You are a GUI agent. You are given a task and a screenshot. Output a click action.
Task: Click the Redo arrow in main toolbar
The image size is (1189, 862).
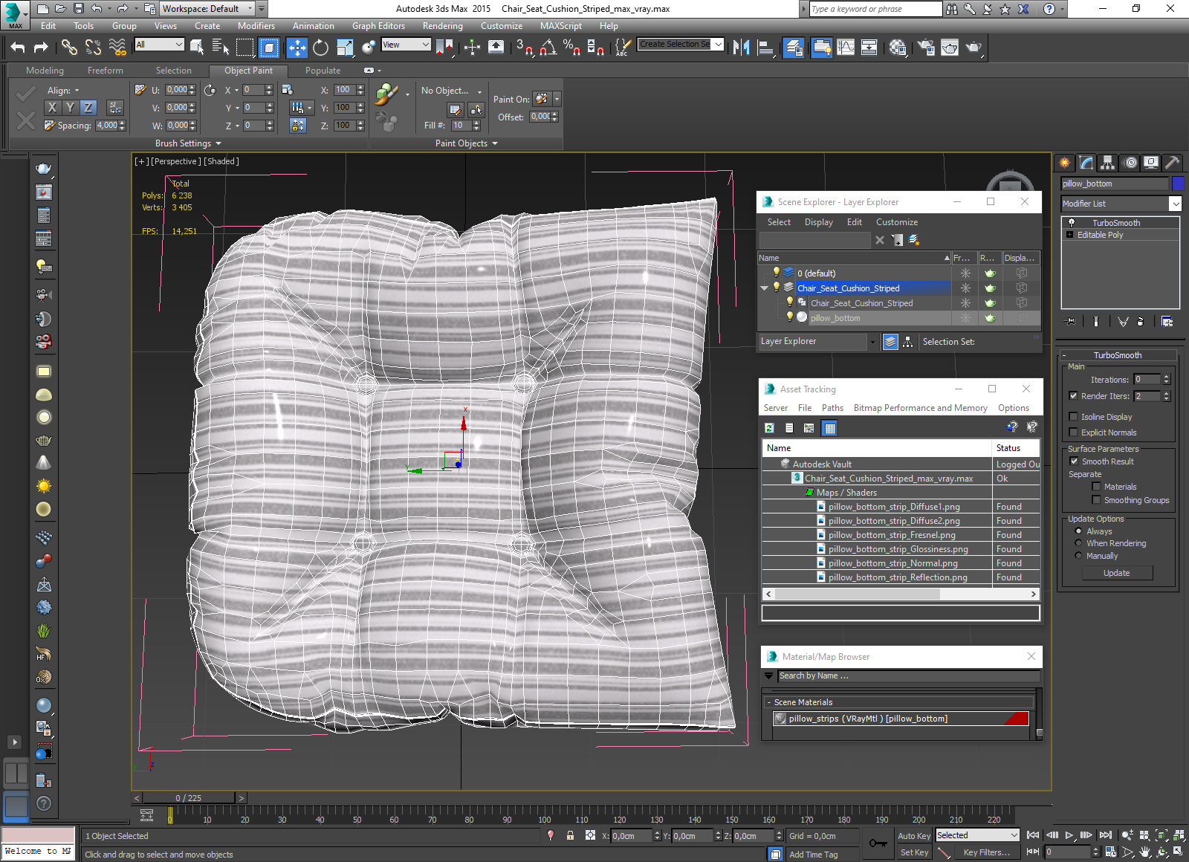[42, 48]
